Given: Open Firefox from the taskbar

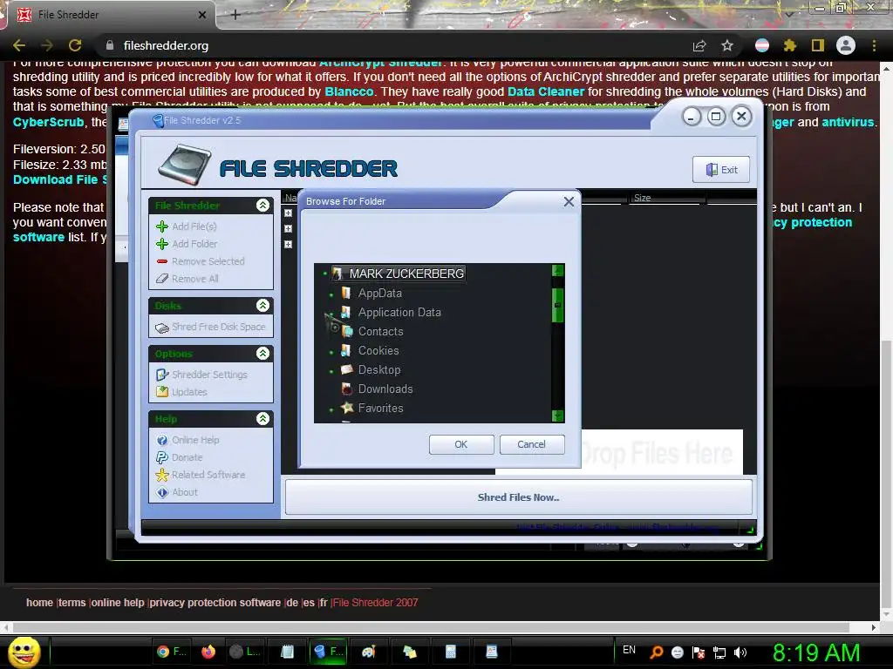Looking at the screenshot, I should coord(208,652).
